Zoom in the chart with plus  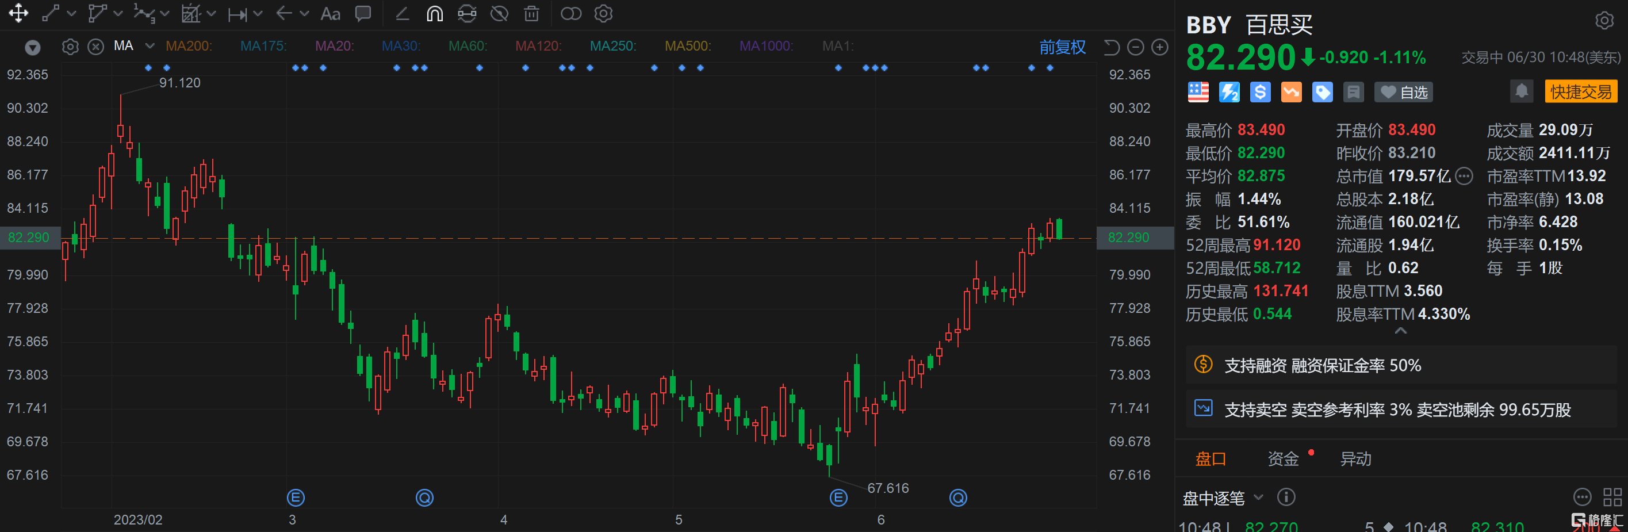1160,47
